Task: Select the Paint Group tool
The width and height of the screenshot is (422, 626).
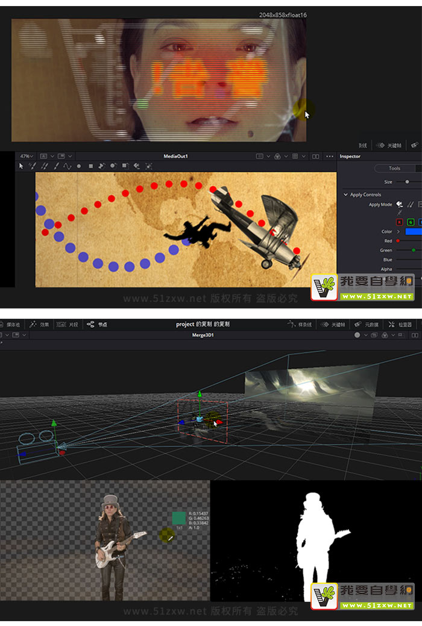Action: [149, 166]
